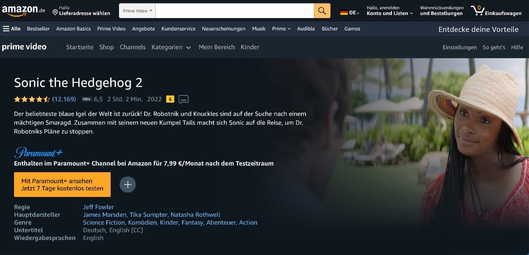The height and width of the screenshot is (255, 529).
Task: Open Bestseller in the nav bar
Action: click(38, 29)
